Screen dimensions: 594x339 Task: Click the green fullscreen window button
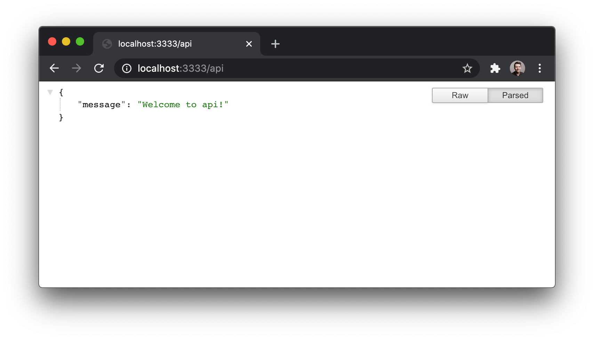(x=80, y=41)
